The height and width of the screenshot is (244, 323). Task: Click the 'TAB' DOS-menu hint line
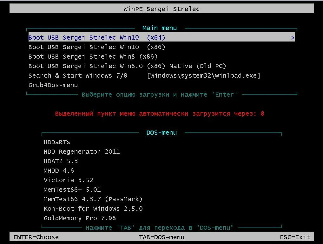pos(160,228)
